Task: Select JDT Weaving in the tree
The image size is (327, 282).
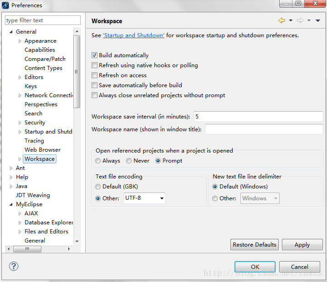Action: point(33,195)
